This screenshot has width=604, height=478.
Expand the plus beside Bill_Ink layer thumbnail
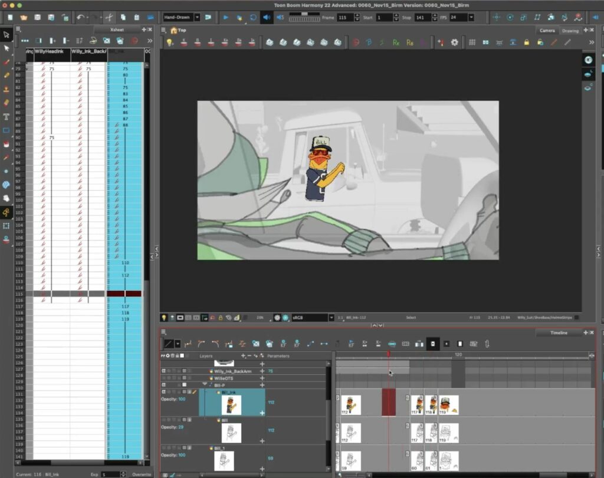[262, 413]
